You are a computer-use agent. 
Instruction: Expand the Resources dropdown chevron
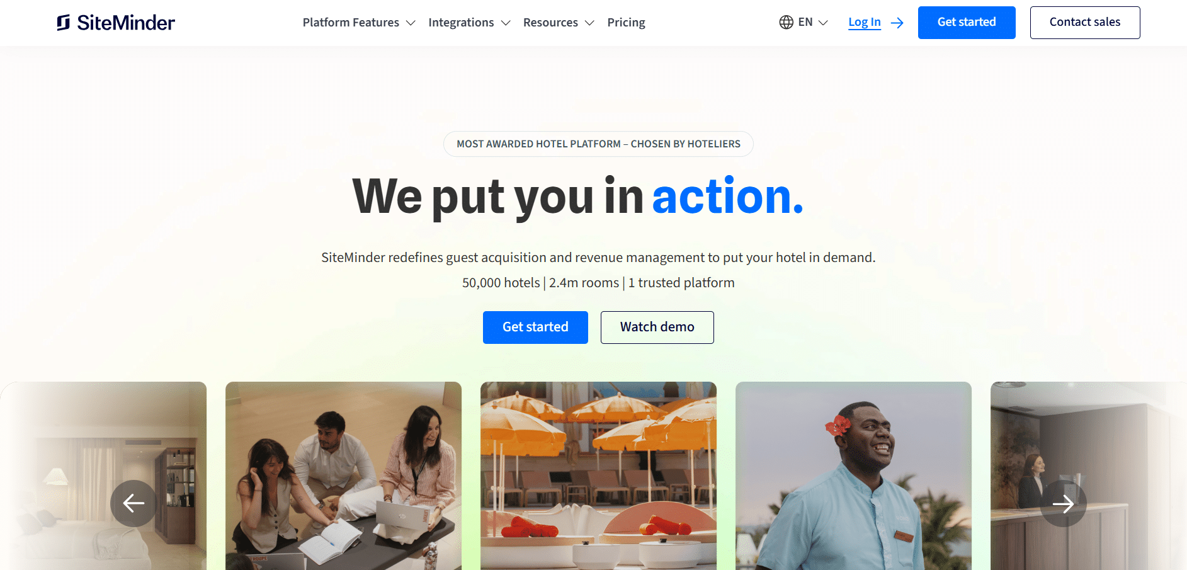point(589,23)
